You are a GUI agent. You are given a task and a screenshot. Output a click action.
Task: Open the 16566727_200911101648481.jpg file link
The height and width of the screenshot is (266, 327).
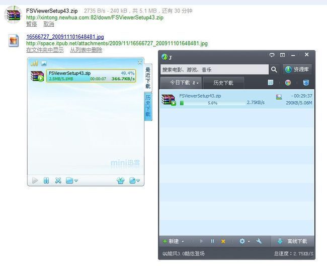pos(65,37)
